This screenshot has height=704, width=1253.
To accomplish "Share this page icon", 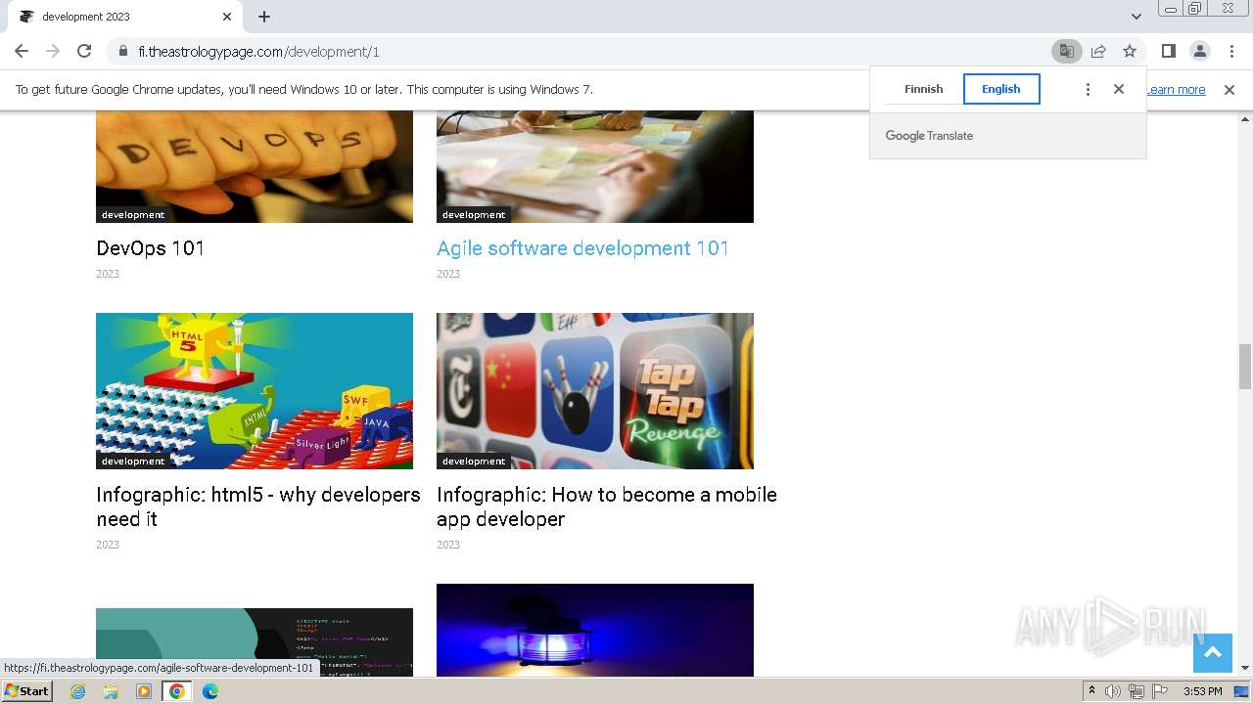I will click(x=1098, y=51).
